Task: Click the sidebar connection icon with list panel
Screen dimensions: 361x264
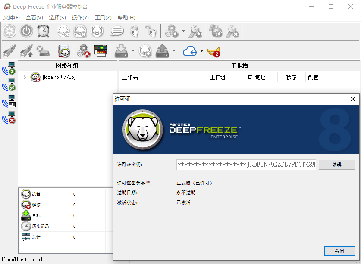Action: click(x=9, y=101)
